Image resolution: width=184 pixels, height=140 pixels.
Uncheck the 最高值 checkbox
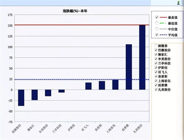coord(157,17)
